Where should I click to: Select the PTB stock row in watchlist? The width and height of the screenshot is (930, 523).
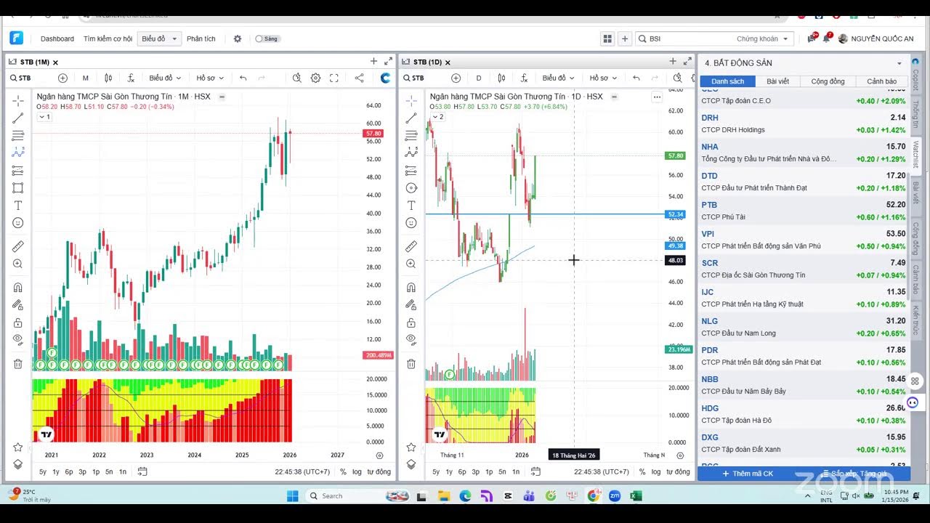coord(803,211)
